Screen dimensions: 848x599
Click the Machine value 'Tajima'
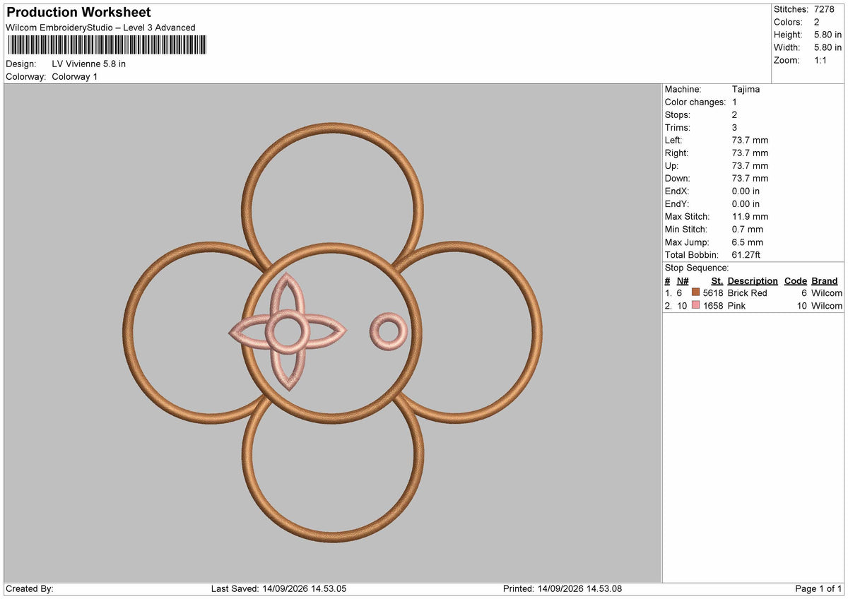746,89
